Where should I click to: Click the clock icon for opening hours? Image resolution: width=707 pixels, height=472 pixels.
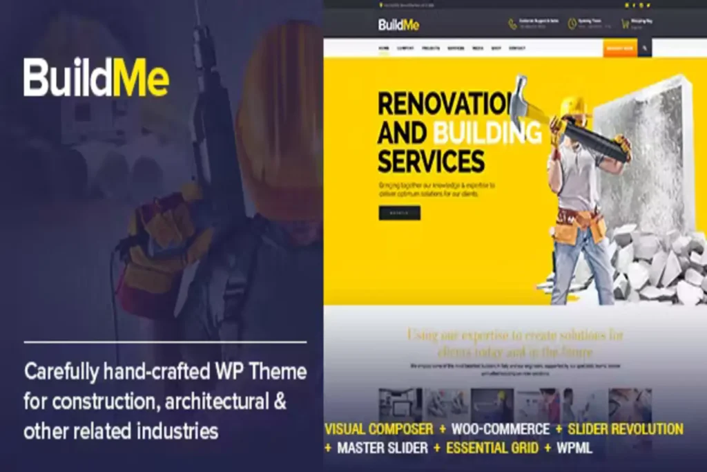point(572,24)
